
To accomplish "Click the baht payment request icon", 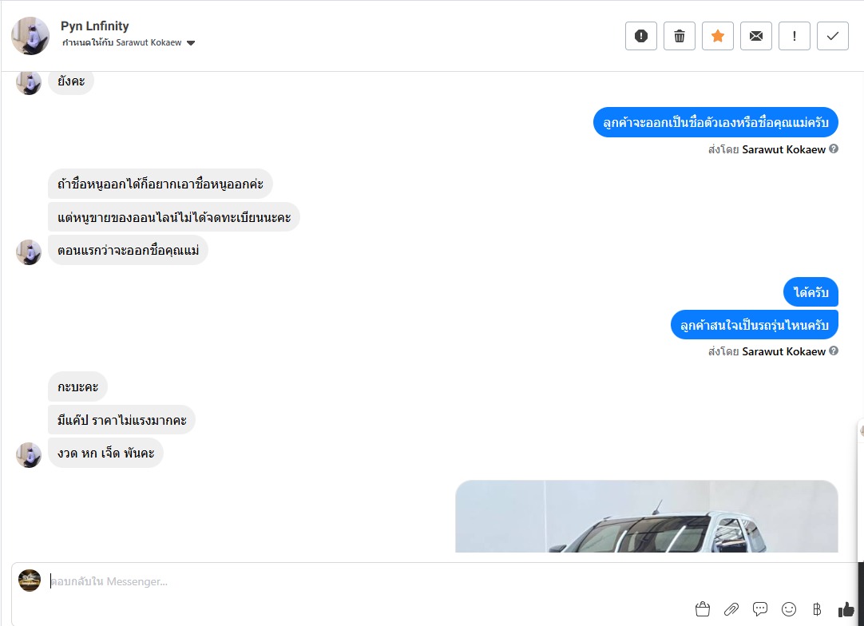I will 817,609.
